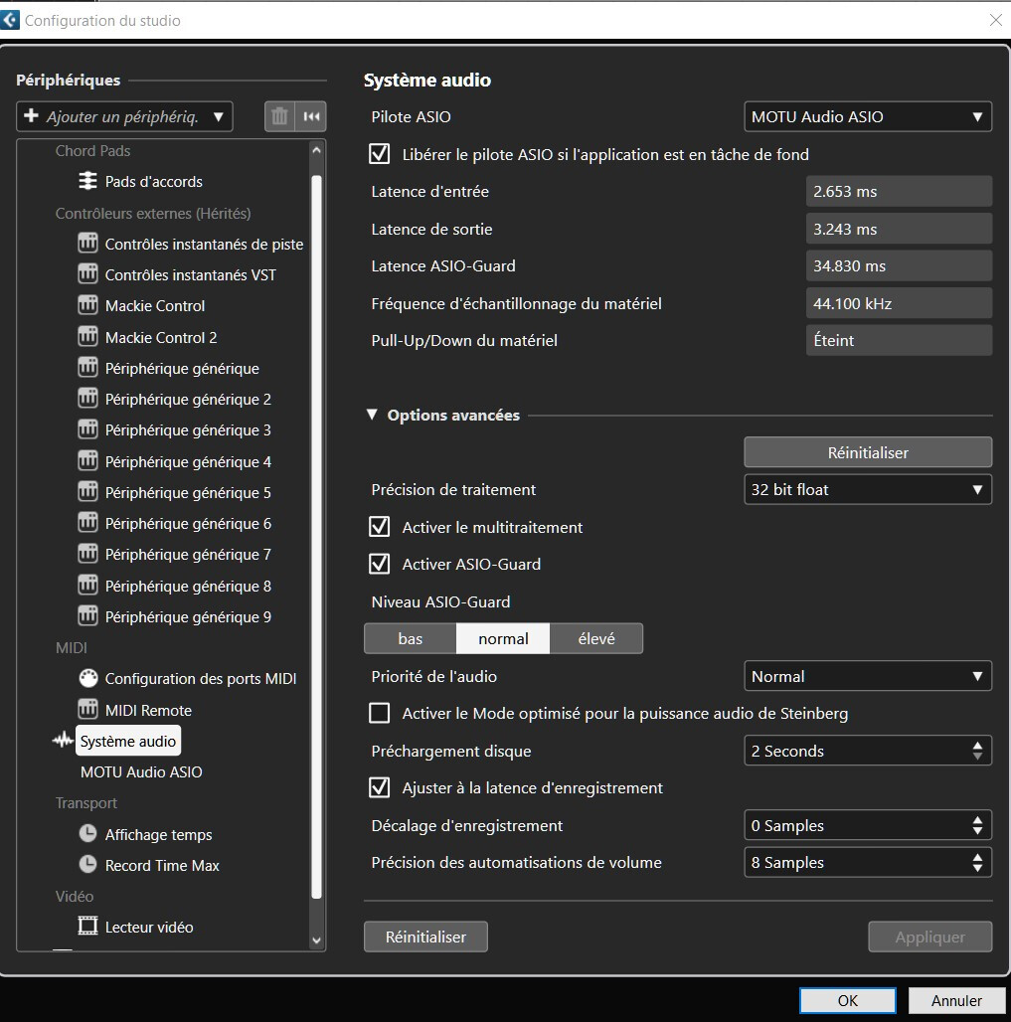Image resolution: width=1011 pixels, height=1022 pixels.
Task: Click the Contrôles instantanés de piste icon
Action: point(87,244)
